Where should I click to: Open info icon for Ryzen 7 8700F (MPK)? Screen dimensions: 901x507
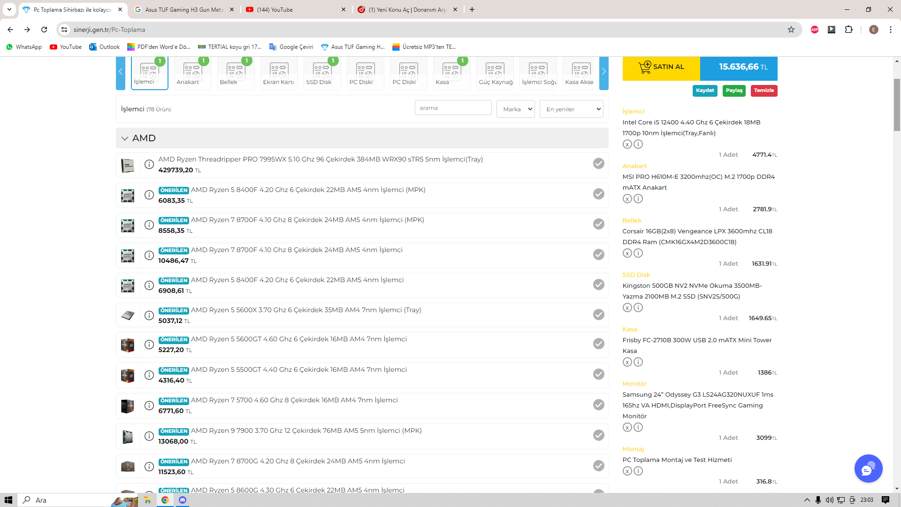click(149, 225)
